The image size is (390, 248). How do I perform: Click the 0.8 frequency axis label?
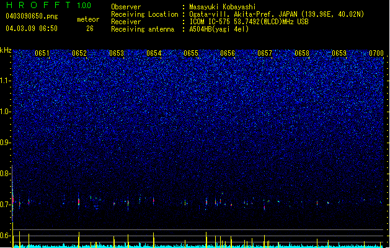(x=5, y=174)
